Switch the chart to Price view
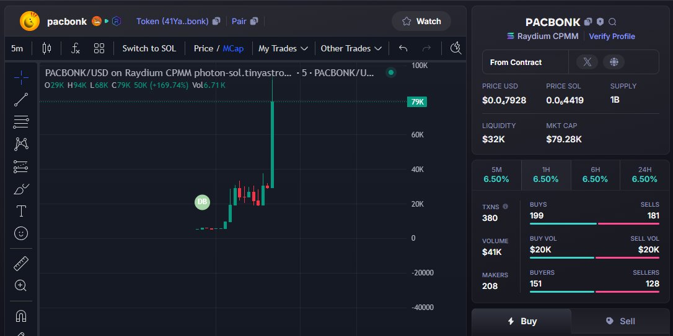This screenshot has width=673, height=336. 203,48
